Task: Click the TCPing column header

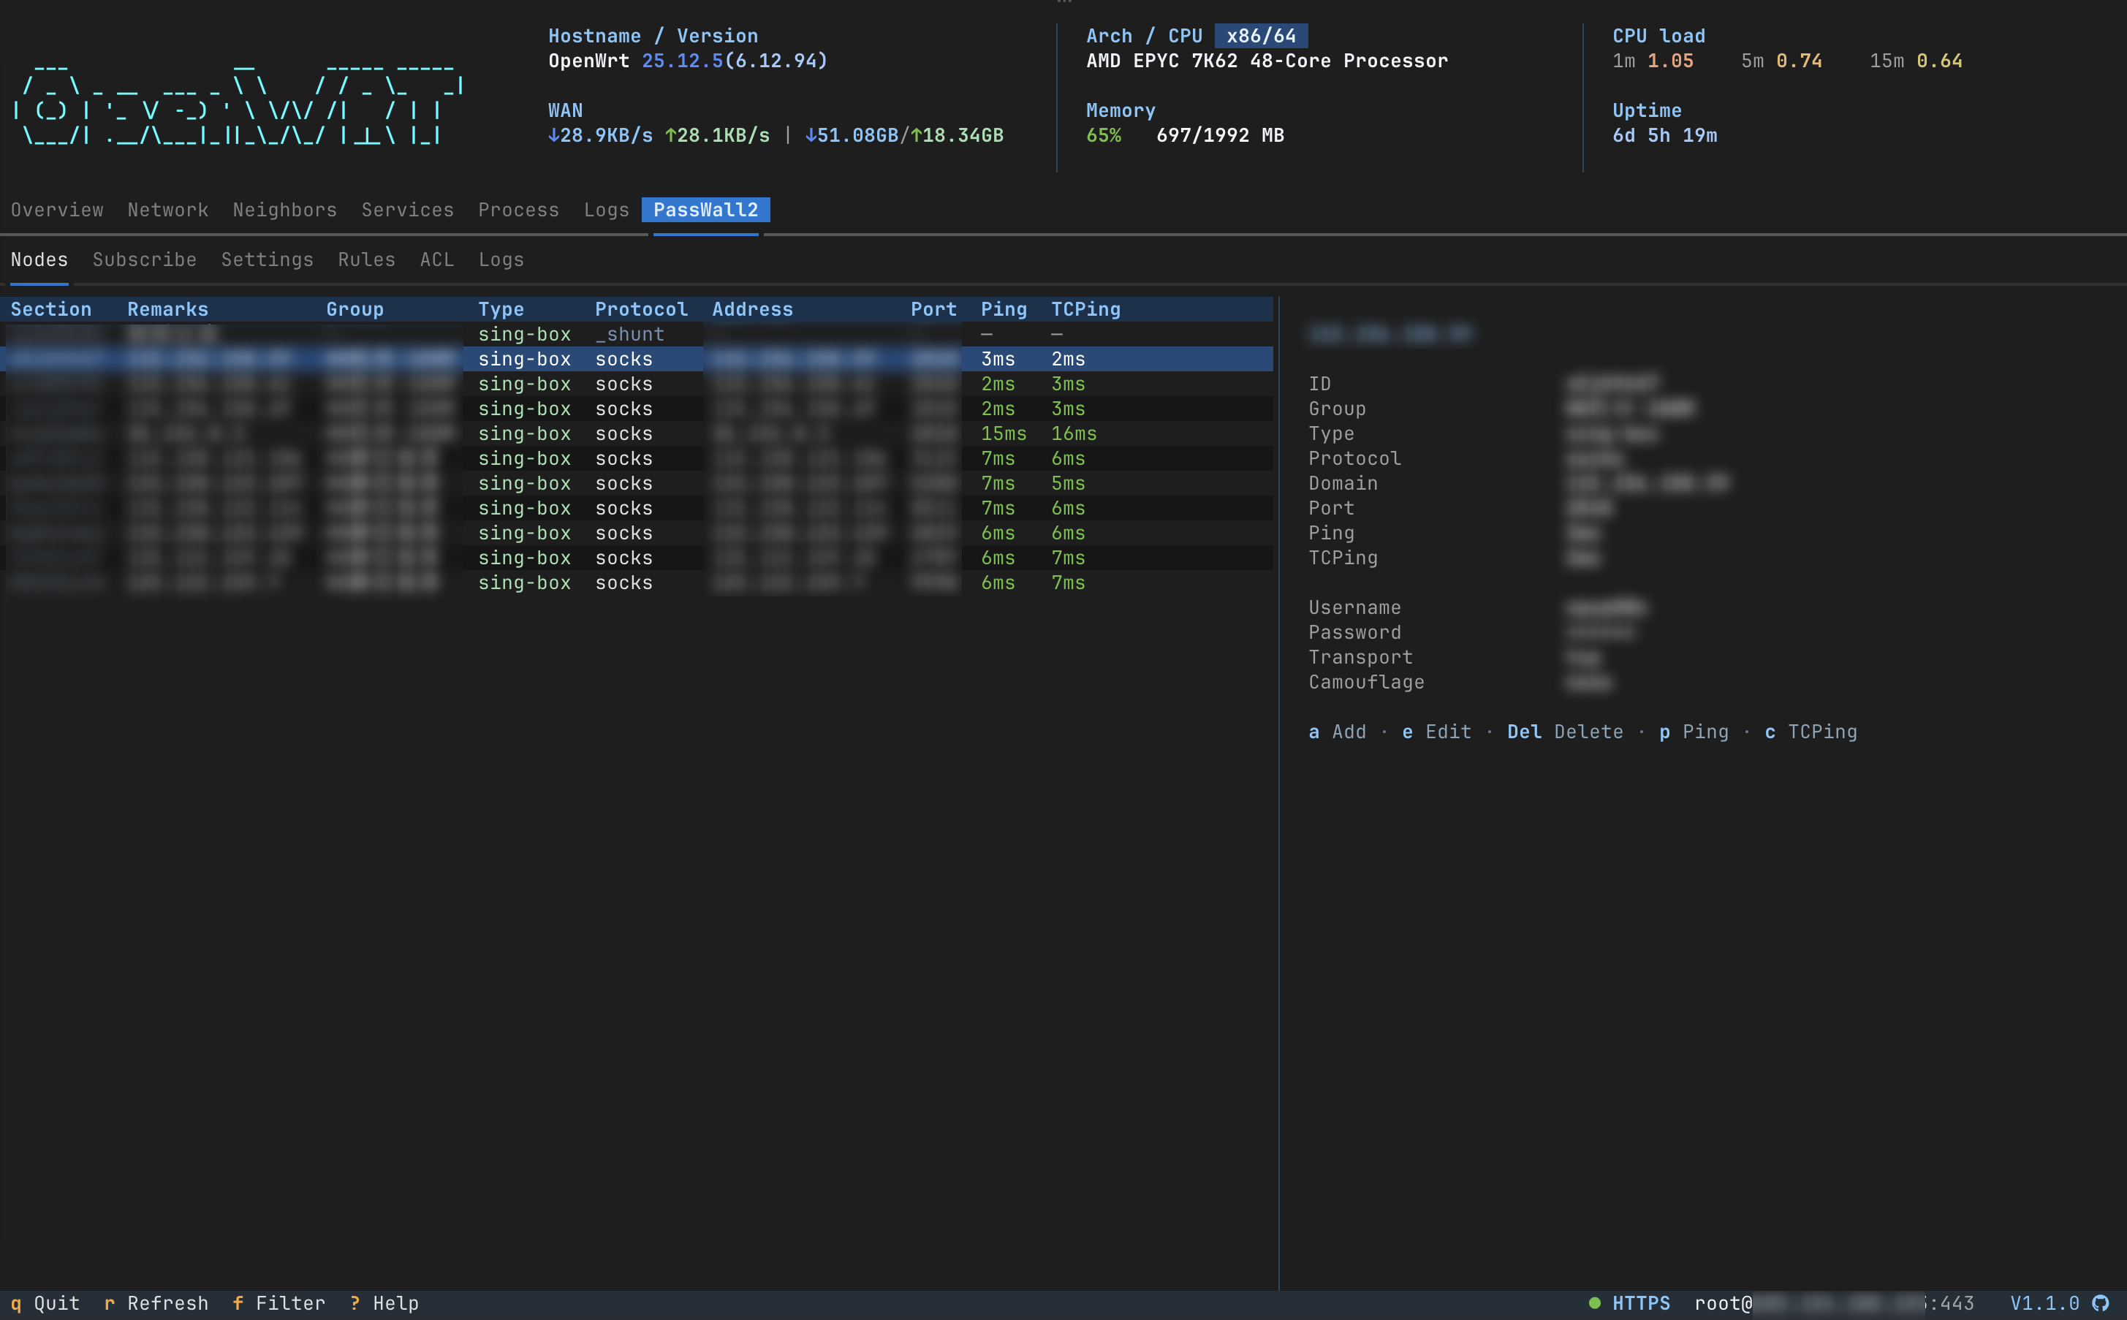Action: [1085, 310]
